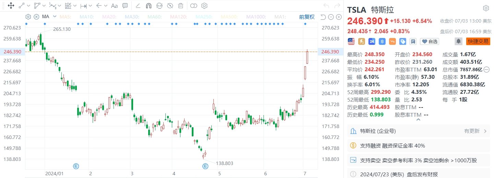Open the MA indicator settings gear
The width and height of the screenshot is (494, 178).
point(28,17)
